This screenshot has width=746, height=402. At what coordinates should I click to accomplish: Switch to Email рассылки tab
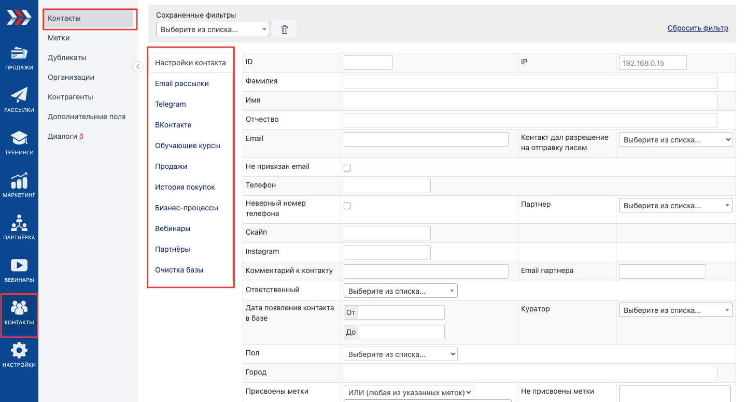pyautogui.click(x=182, y=83)
